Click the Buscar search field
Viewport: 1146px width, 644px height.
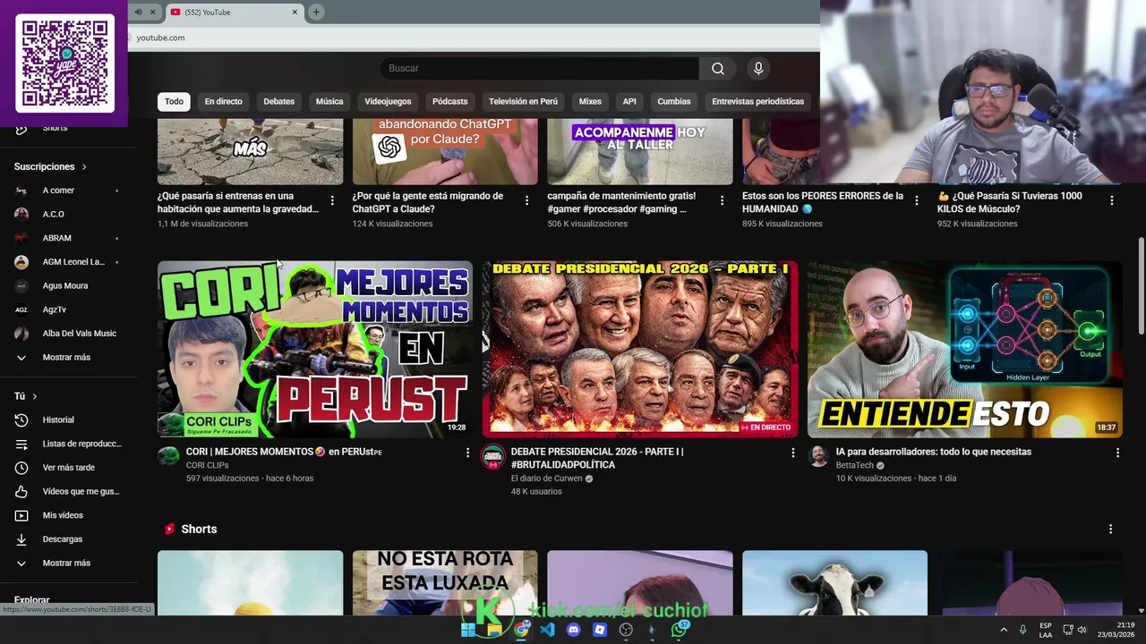(540, 69)
